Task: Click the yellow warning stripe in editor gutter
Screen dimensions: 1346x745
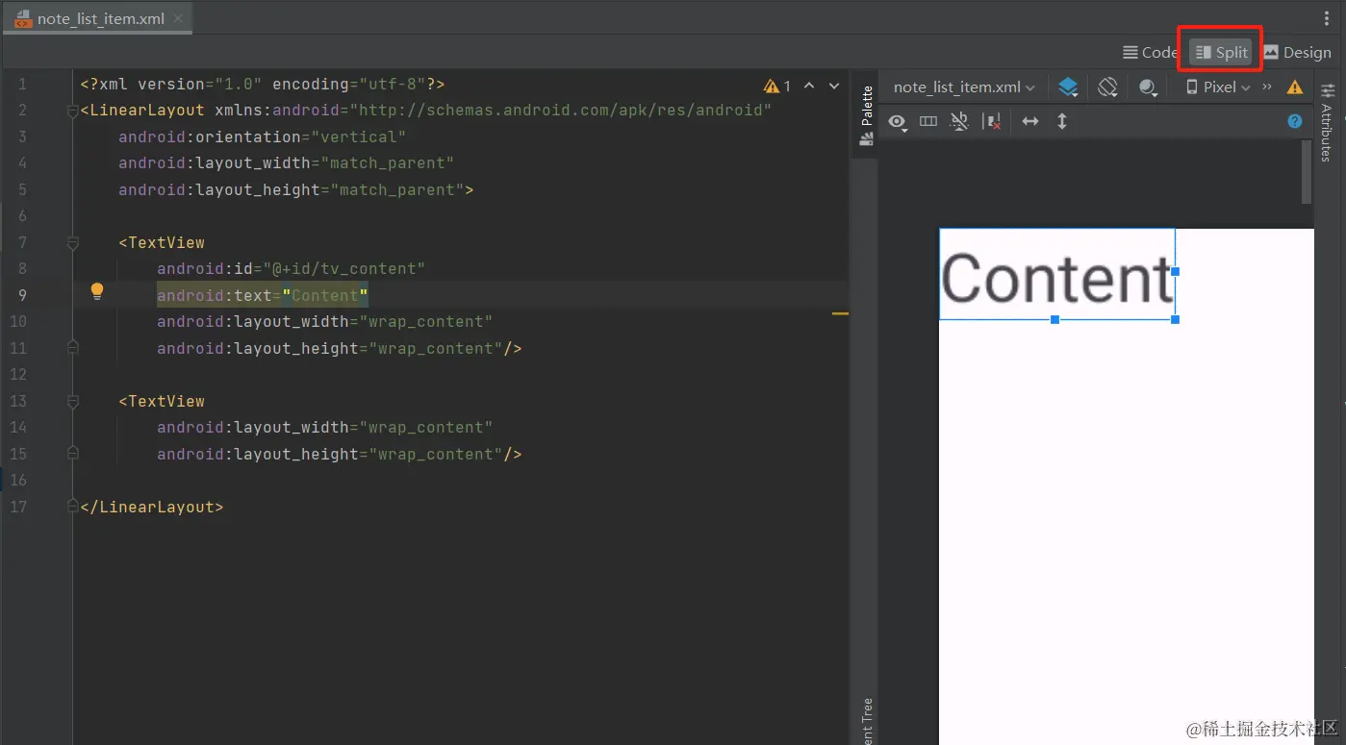Action: tap(840, 313)
